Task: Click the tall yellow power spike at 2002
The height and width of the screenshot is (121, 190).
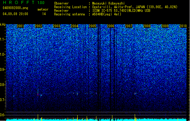Action: pyautogui.click(x=38, y=117)
